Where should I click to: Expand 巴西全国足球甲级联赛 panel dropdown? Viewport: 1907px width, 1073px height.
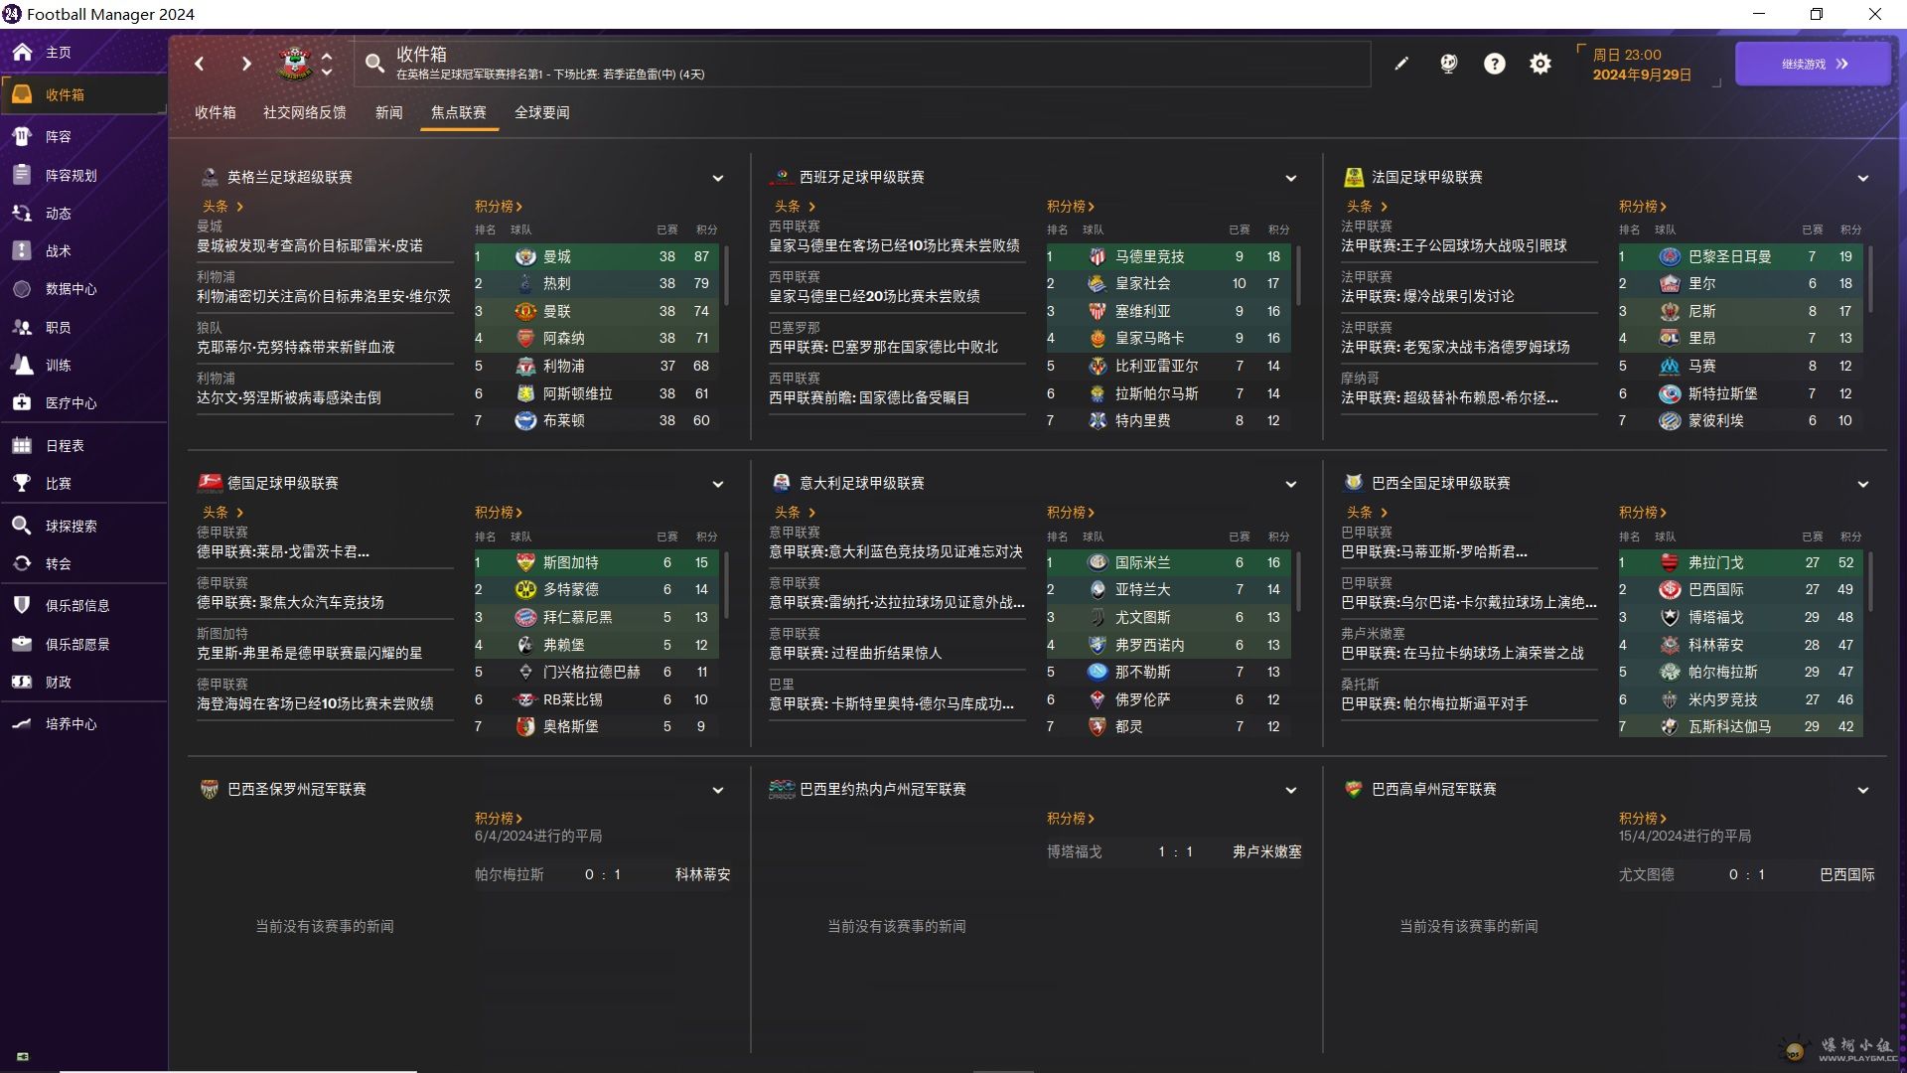[x=1862, y=484]
